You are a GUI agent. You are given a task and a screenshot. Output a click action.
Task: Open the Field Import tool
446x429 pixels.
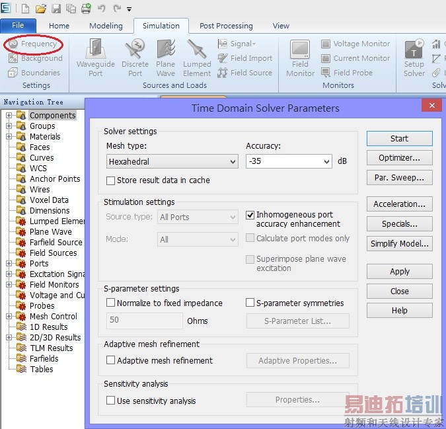[245, 58]
